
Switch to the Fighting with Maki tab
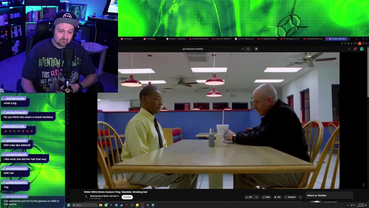click(268, 39)
